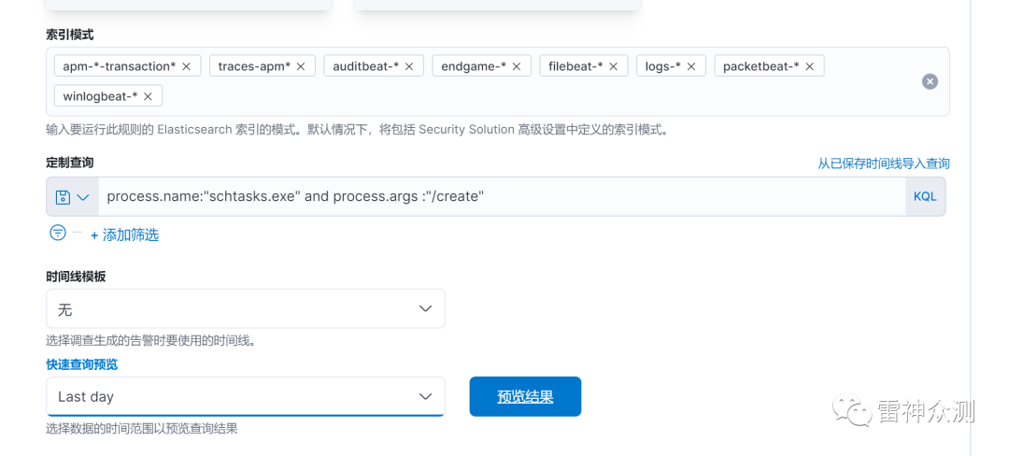This screenshot has width=1009, height=456.
Task: Click the 预览结果 preview results button
Action: [525, 396]
